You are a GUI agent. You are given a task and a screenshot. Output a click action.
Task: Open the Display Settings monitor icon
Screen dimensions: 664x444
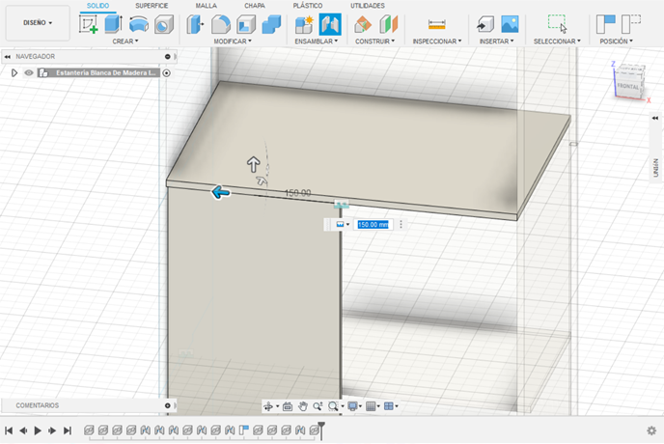tap(352, 406)
